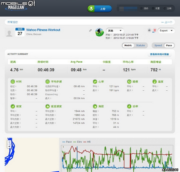The image size is (180, 172).
Task: Switch units to Metric
Action: click(128, 45)
